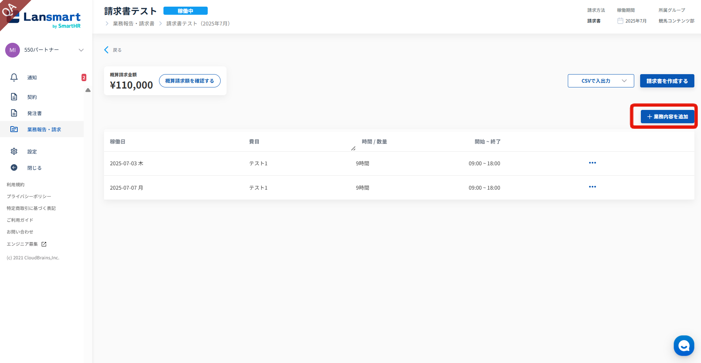This screenshot has height=363, width=701.
Task: Select the 業務報告・請求 folder icon
Action: click(14, 129)
